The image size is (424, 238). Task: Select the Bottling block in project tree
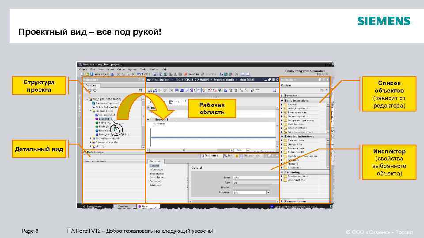pos(103,130)
